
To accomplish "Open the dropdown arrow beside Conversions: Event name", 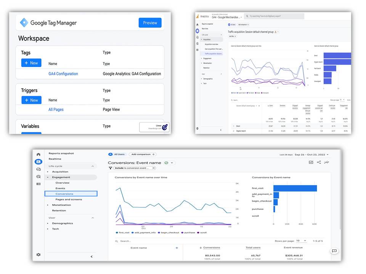I will [172, 163].
